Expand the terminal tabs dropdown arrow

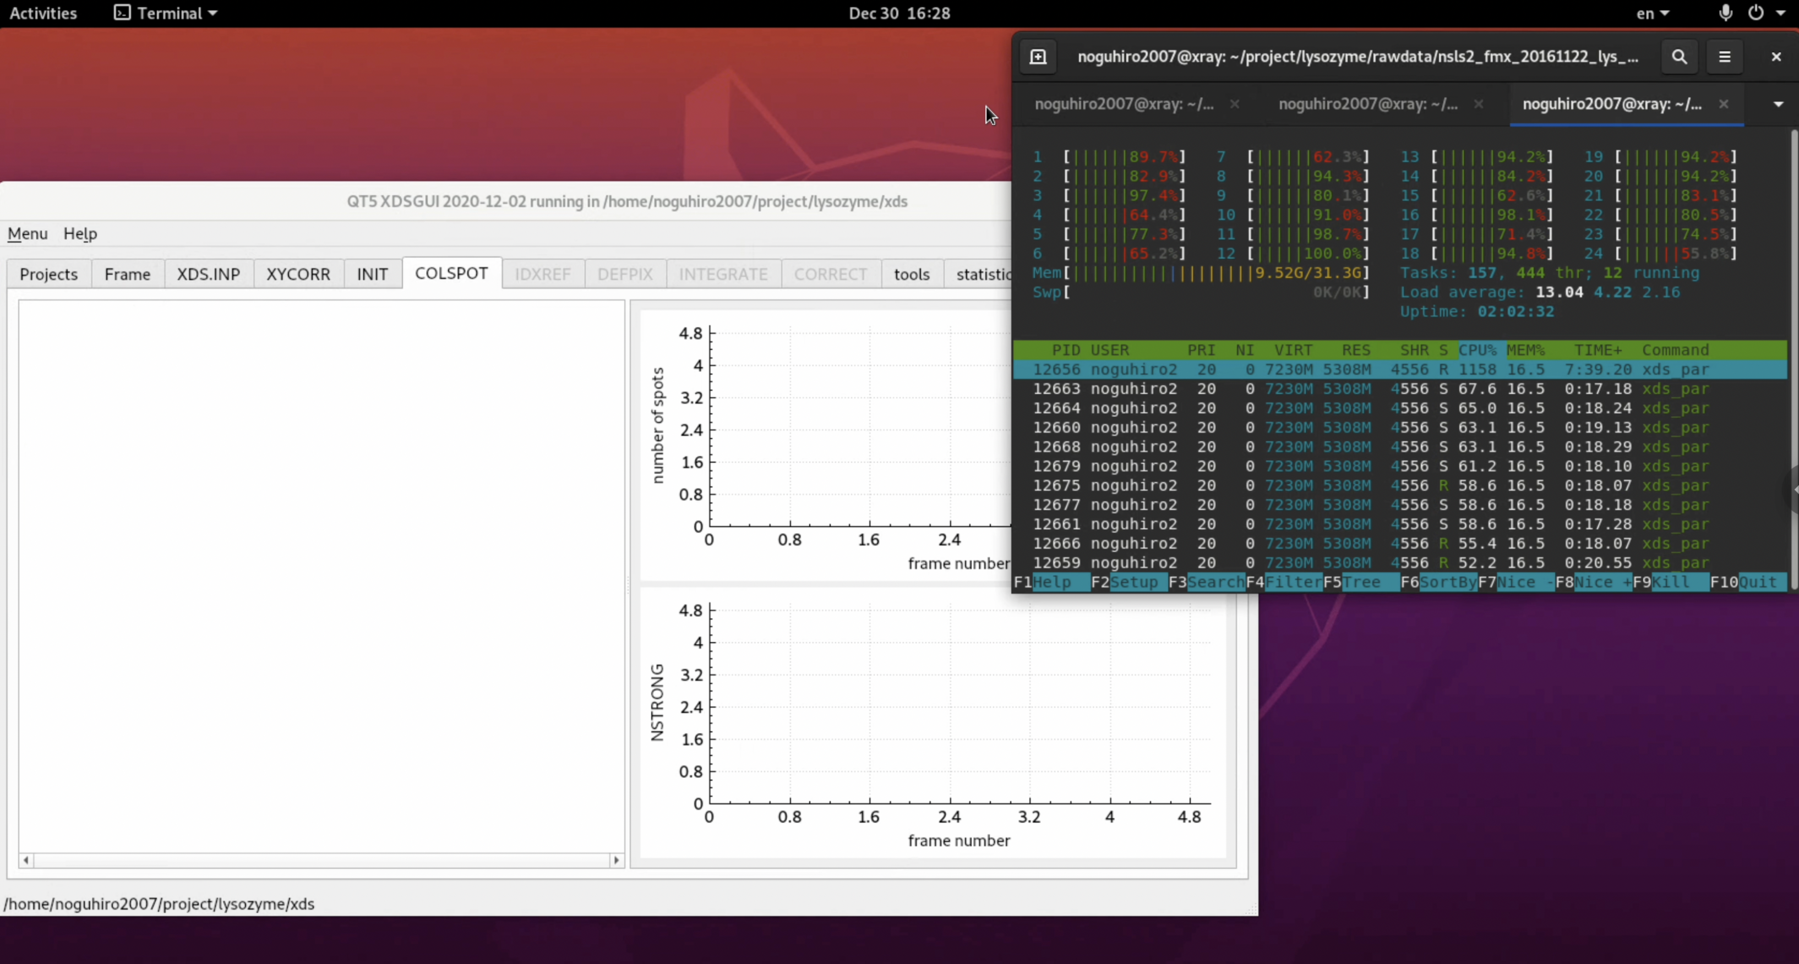pyautogui.click(x=1778, y=104)
